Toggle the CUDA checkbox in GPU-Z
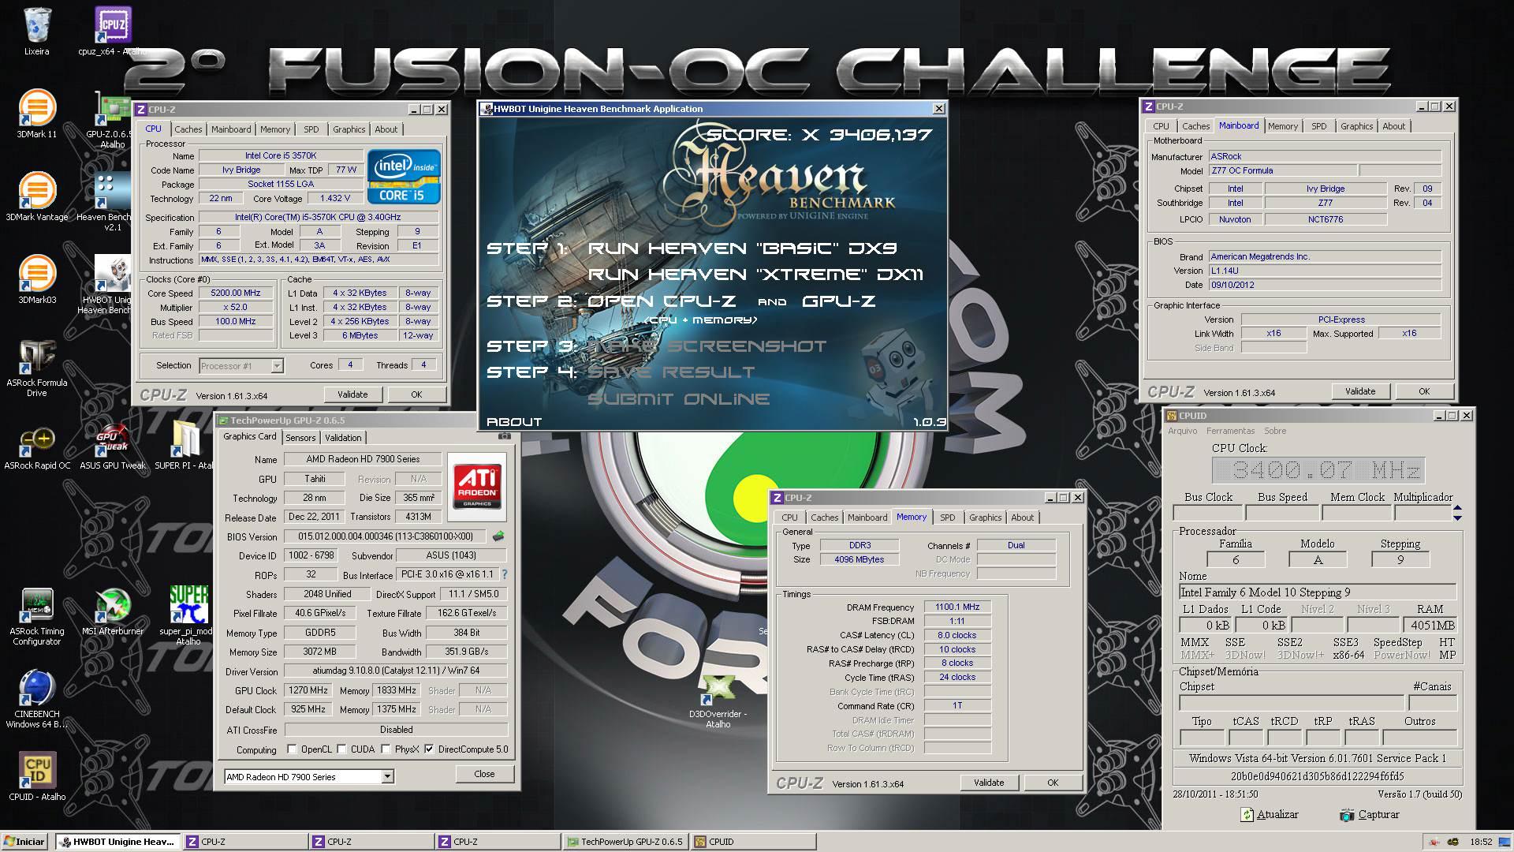The width and height of the screenshot is (1514, 852). (341, 749)
